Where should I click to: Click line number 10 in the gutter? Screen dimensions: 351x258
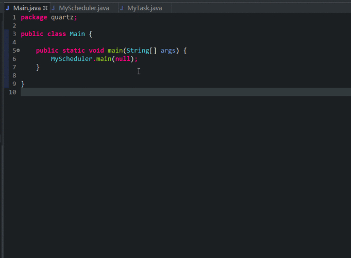point(12,92)
